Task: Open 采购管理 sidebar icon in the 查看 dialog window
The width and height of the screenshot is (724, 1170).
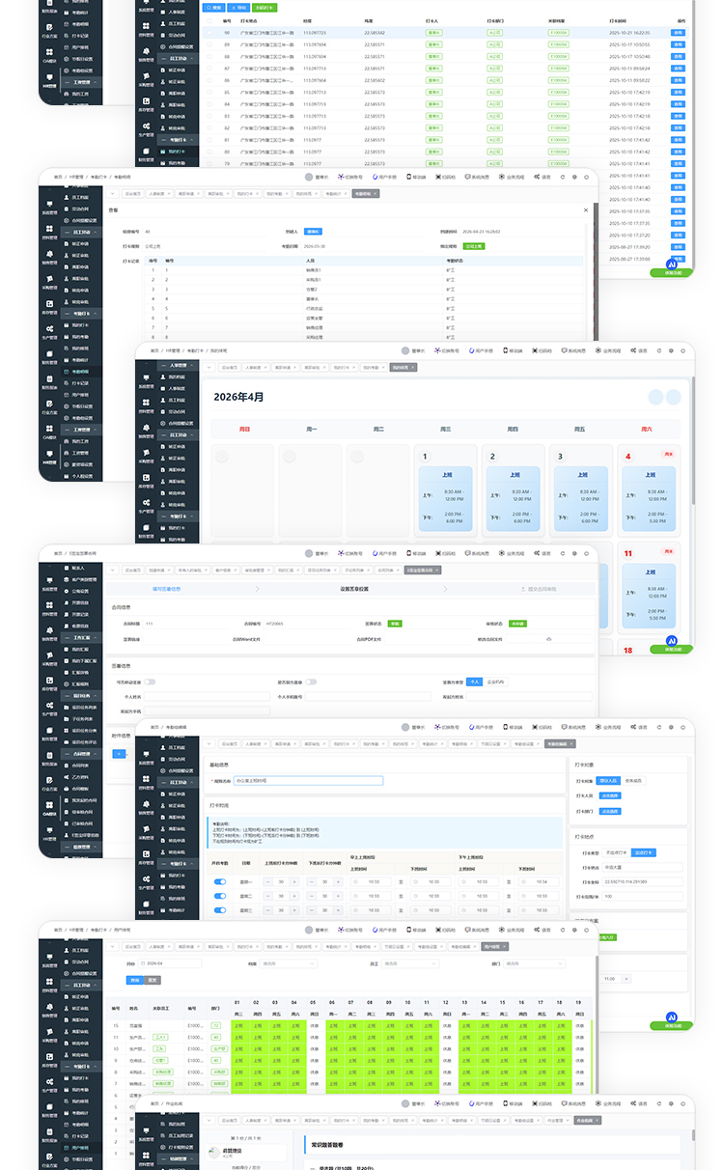Action: [x=48, y=283]
